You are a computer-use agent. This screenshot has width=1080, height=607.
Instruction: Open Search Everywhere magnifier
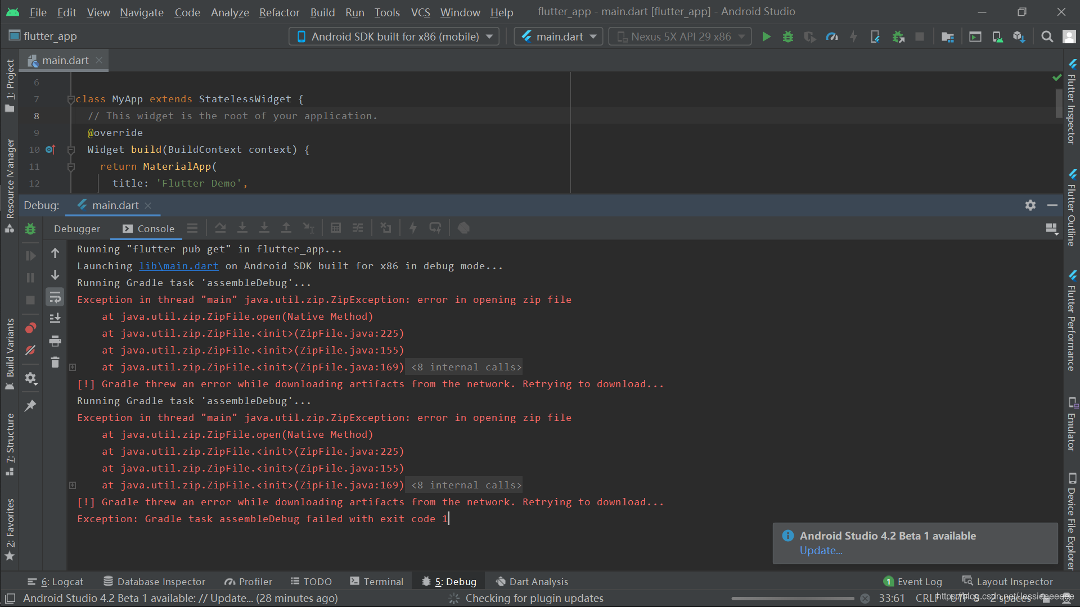pyautogui.click(x=1047, y=37)
